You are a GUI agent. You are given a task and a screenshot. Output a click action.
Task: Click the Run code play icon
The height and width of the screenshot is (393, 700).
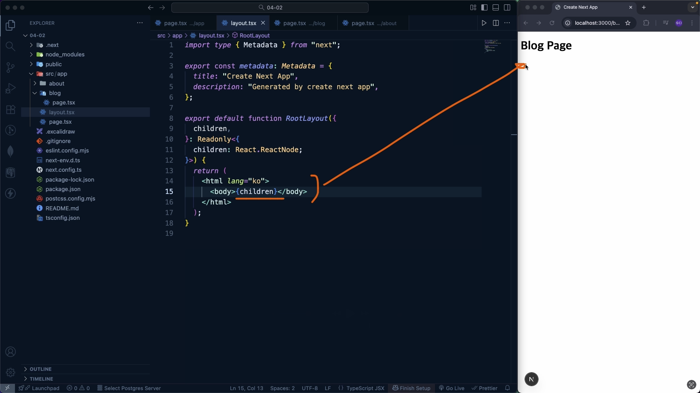(484, 23)
